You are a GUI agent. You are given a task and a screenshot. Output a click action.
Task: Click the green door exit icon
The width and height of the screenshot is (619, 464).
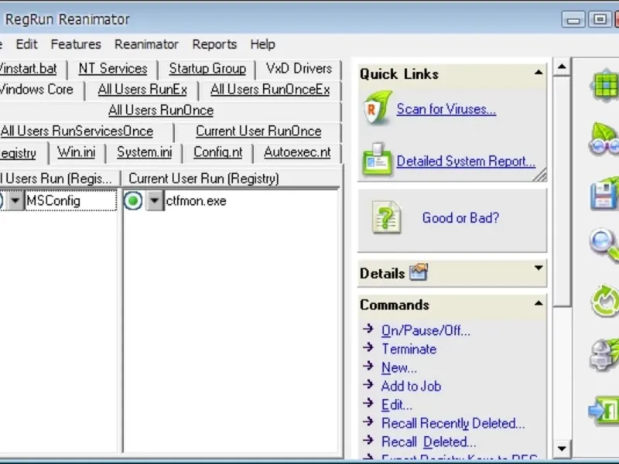604,411
